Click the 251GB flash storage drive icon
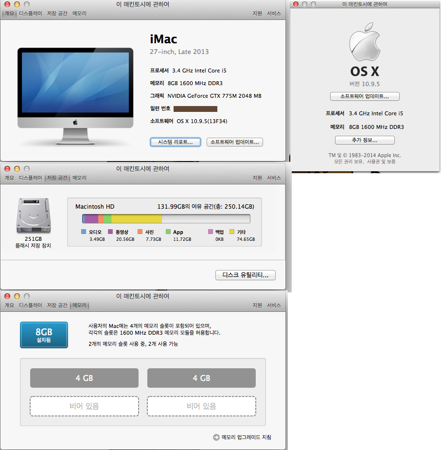The height and width of the screenshot is (450, 441). (x=33, y=216)
